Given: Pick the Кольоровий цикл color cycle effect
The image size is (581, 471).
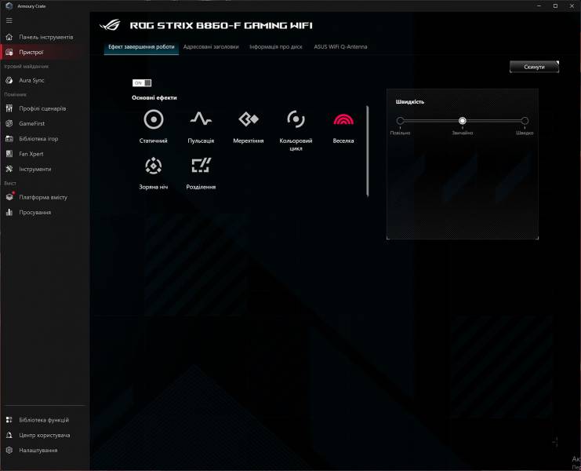Looking at the screenshot, I should (x=296, y=119).
